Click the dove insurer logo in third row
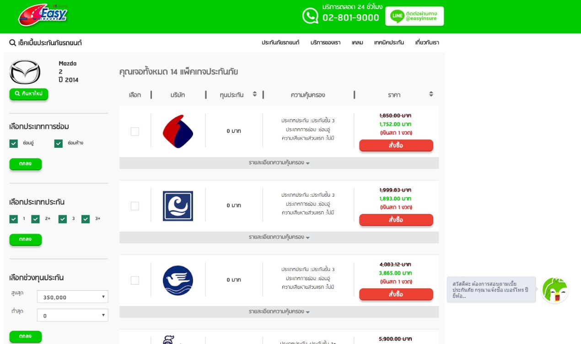The height and width of the screenshot is (344, 581). click(178, 280)
